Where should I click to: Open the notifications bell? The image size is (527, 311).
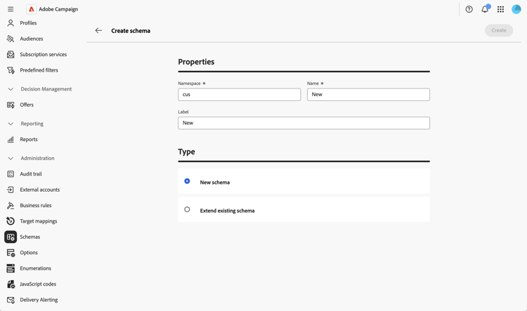click(x=485, y=9)
